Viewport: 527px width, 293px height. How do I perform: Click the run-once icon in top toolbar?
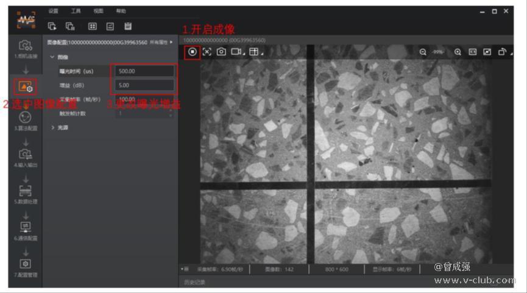(x=52, y=26)
